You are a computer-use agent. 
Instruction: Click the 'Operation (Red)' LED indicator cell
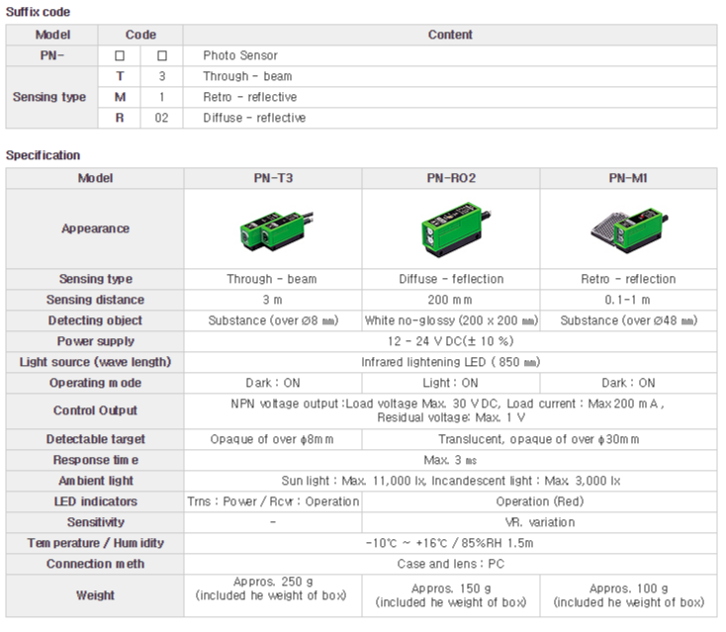click(540, 501)
